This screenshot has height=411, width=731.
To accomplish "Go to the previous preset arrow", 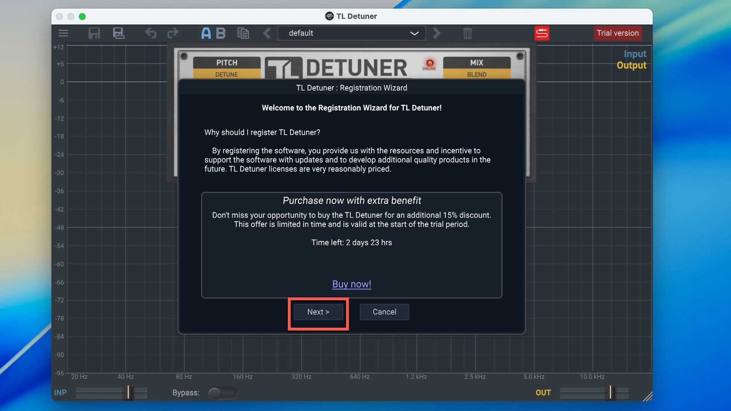I will 267,33.
